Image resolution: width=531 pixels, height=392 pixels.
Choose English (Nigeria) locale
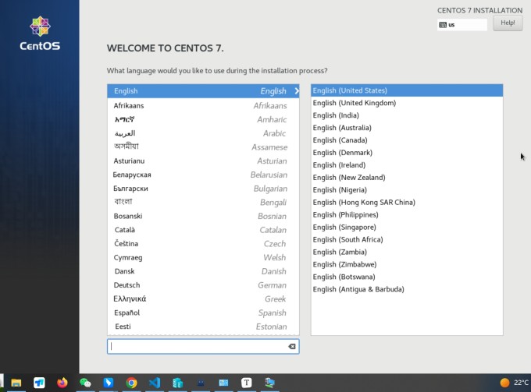tap(407, 190)
